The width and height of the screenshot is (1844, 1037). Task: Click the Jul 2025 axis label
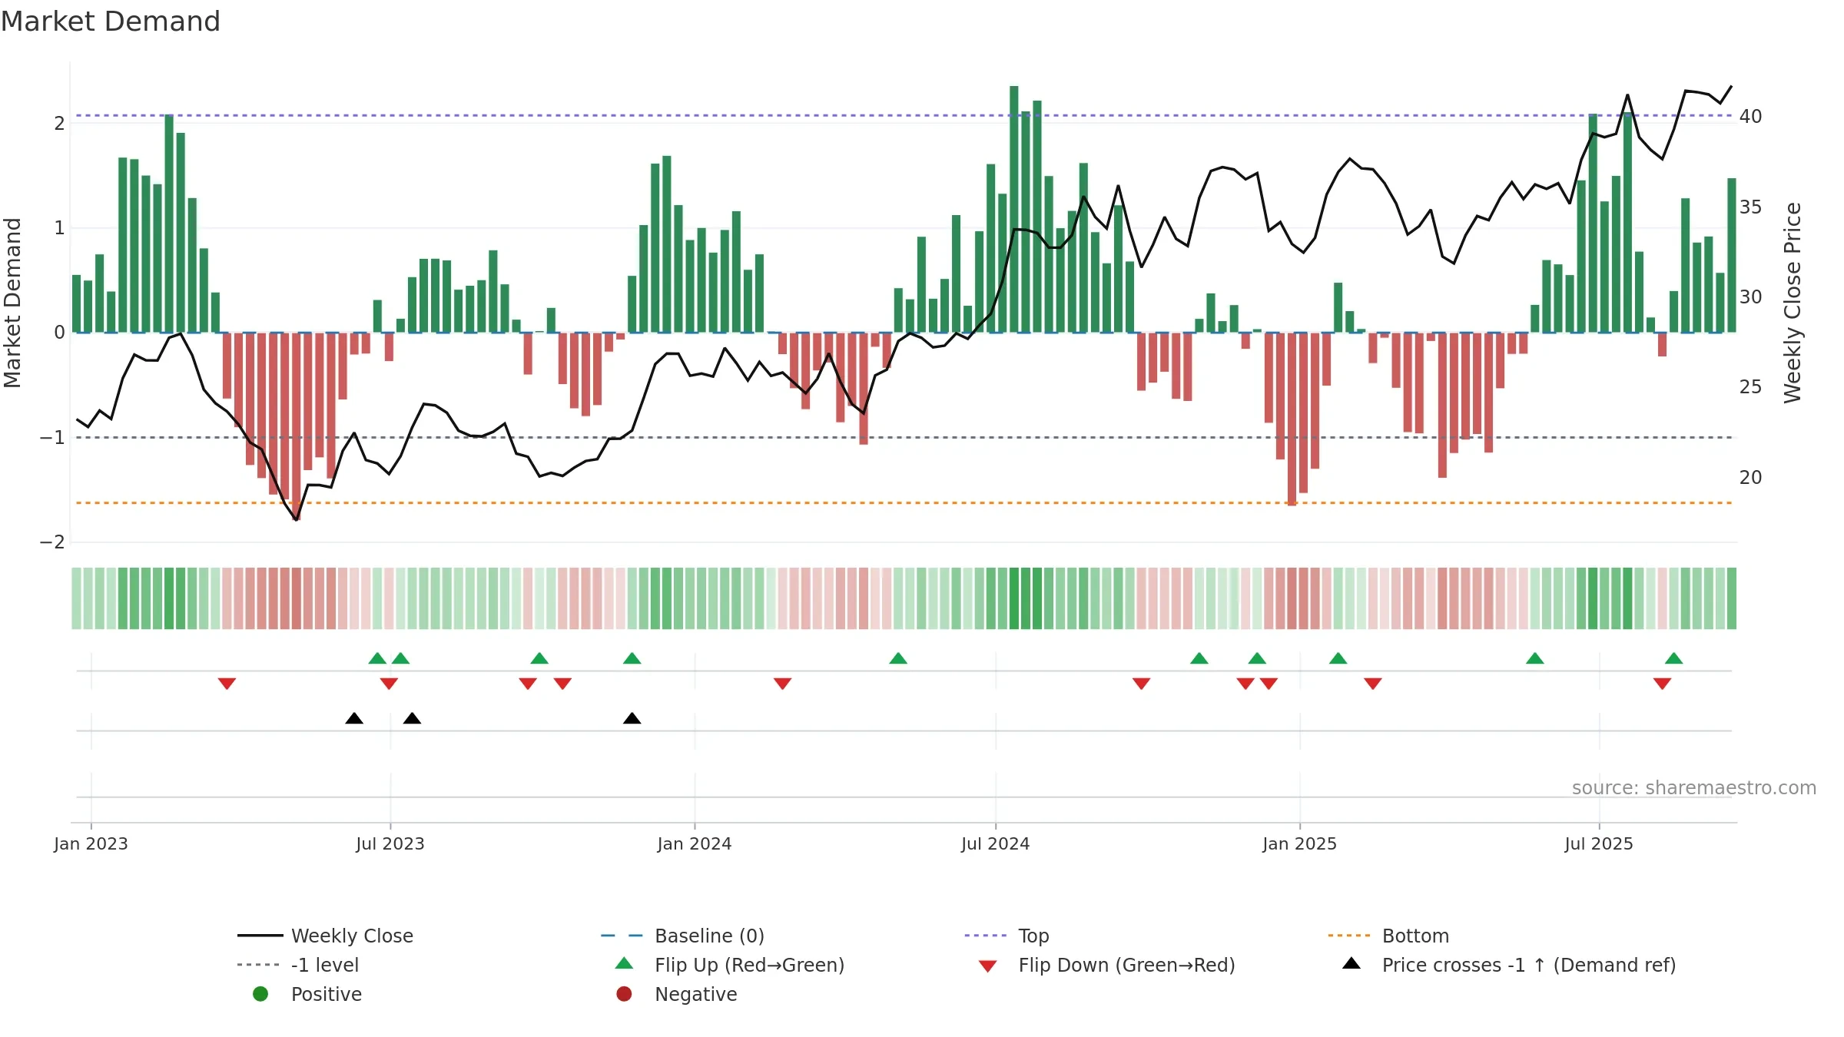point(1599,843)
